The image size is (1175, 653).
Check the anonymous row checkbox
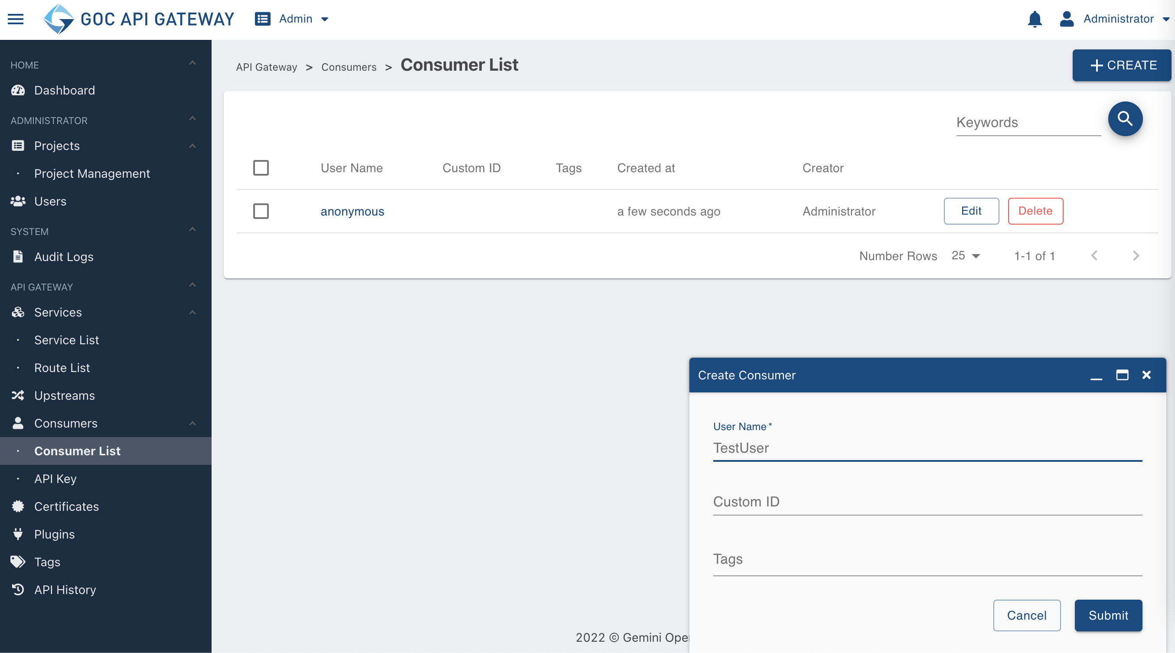pos(261,211)
